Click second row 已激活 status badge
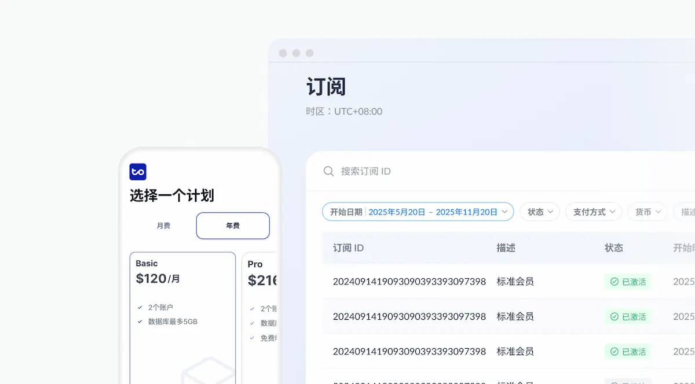695x384 pixels. click(628, 316)
